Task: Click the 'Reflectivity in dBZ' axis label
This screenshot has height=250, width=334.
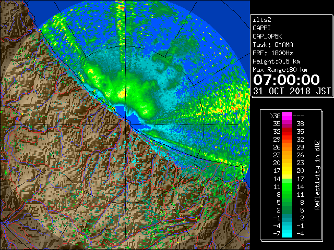Action: 317,175
